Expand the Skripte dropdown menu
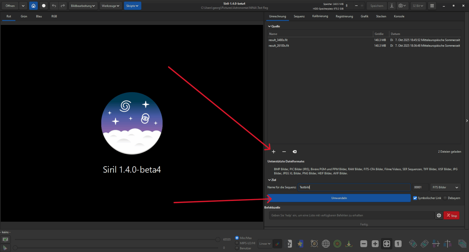This screenshot has width=469, height=252. click(x=132, y=6)
